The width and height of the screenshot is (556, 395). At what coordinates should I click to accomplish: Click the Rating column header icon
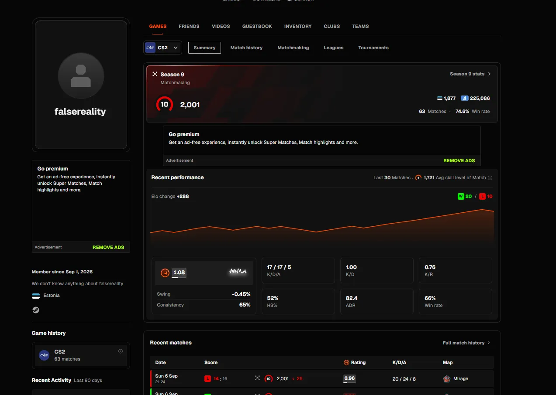[346, 363]
